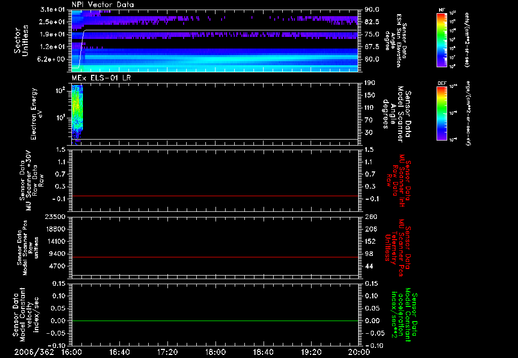The image size is (518, 358).
Task: Select the 'MEx ELS-01 LR' panel title
Action: pyautogui.click(x=101, y=78)
